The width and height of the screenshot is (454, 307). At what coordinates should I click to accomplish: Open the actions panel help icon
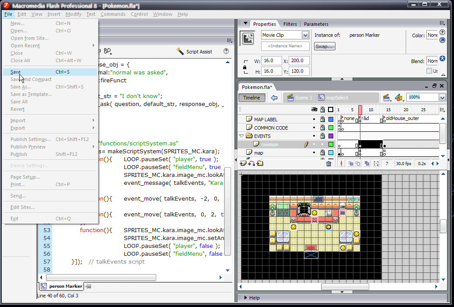(x=226, y=51)
